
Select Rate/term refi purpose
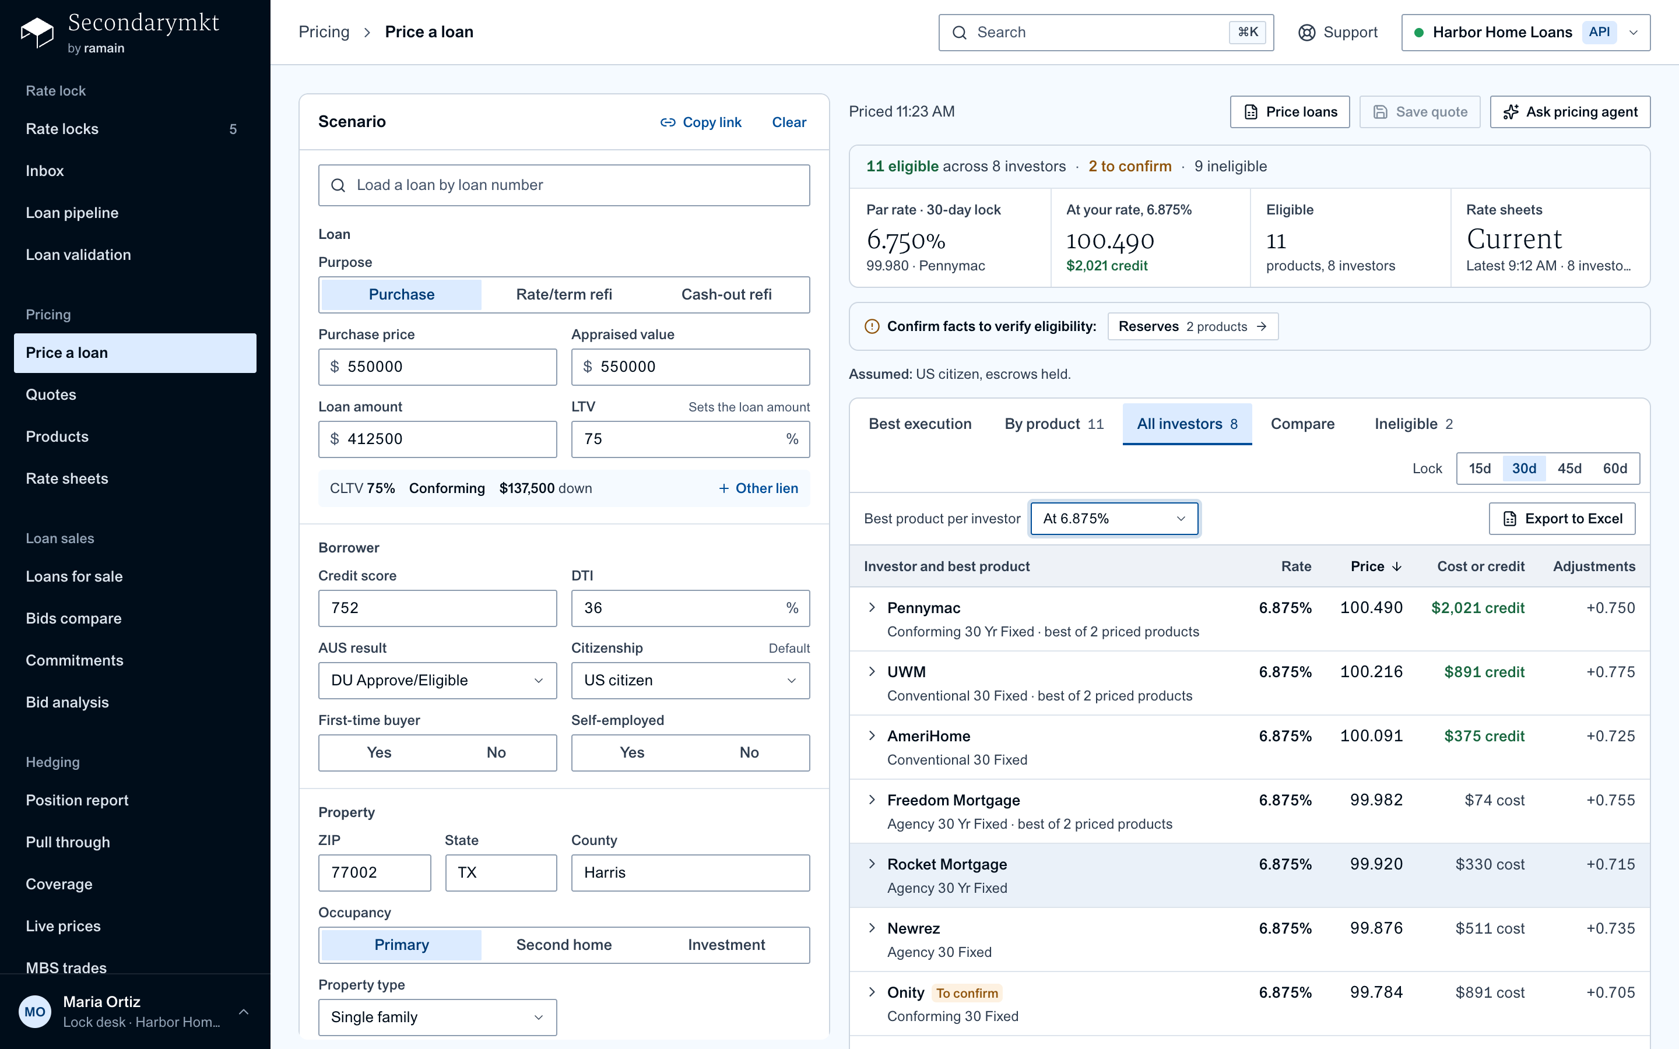click(563, 294)
